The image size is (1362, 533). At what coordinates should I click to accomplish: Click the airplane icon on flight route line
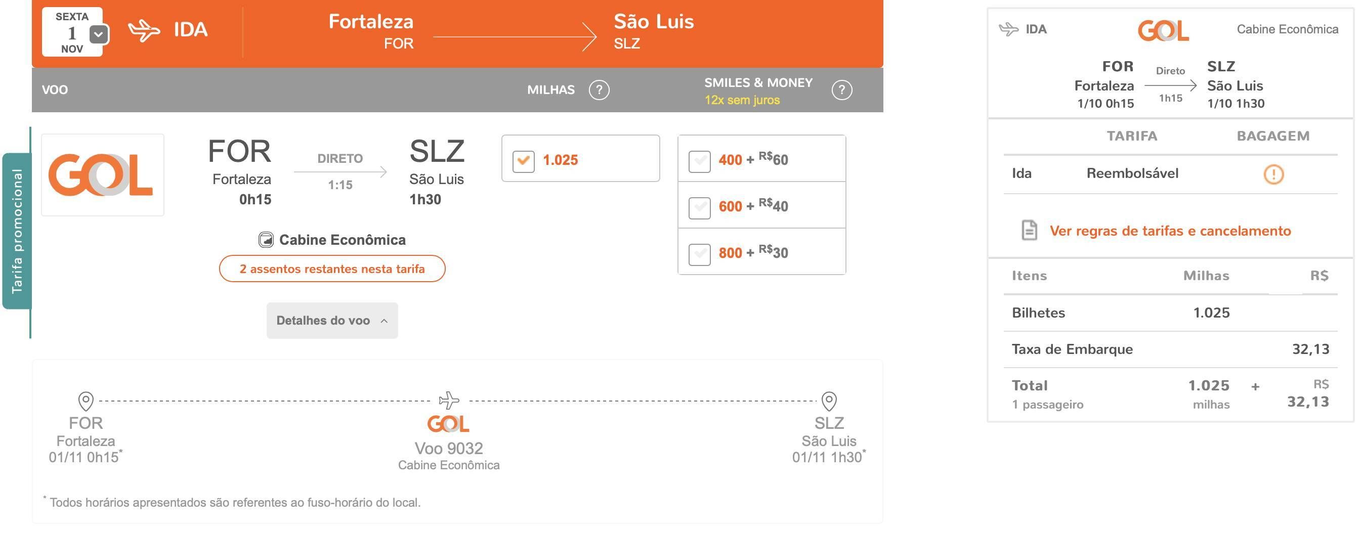tap(449, 401)
